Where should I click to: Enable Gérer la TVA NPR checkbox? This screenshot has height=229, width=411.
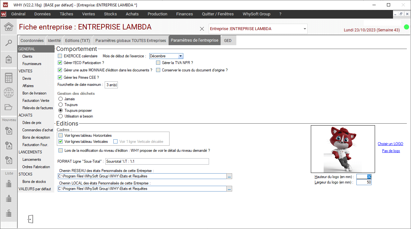pos(158,63)
